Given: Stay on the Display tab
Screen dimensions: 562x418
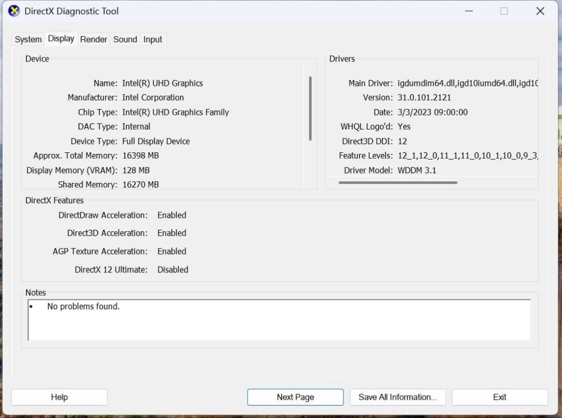Looking at the screenshot, I should click(60, 38).
